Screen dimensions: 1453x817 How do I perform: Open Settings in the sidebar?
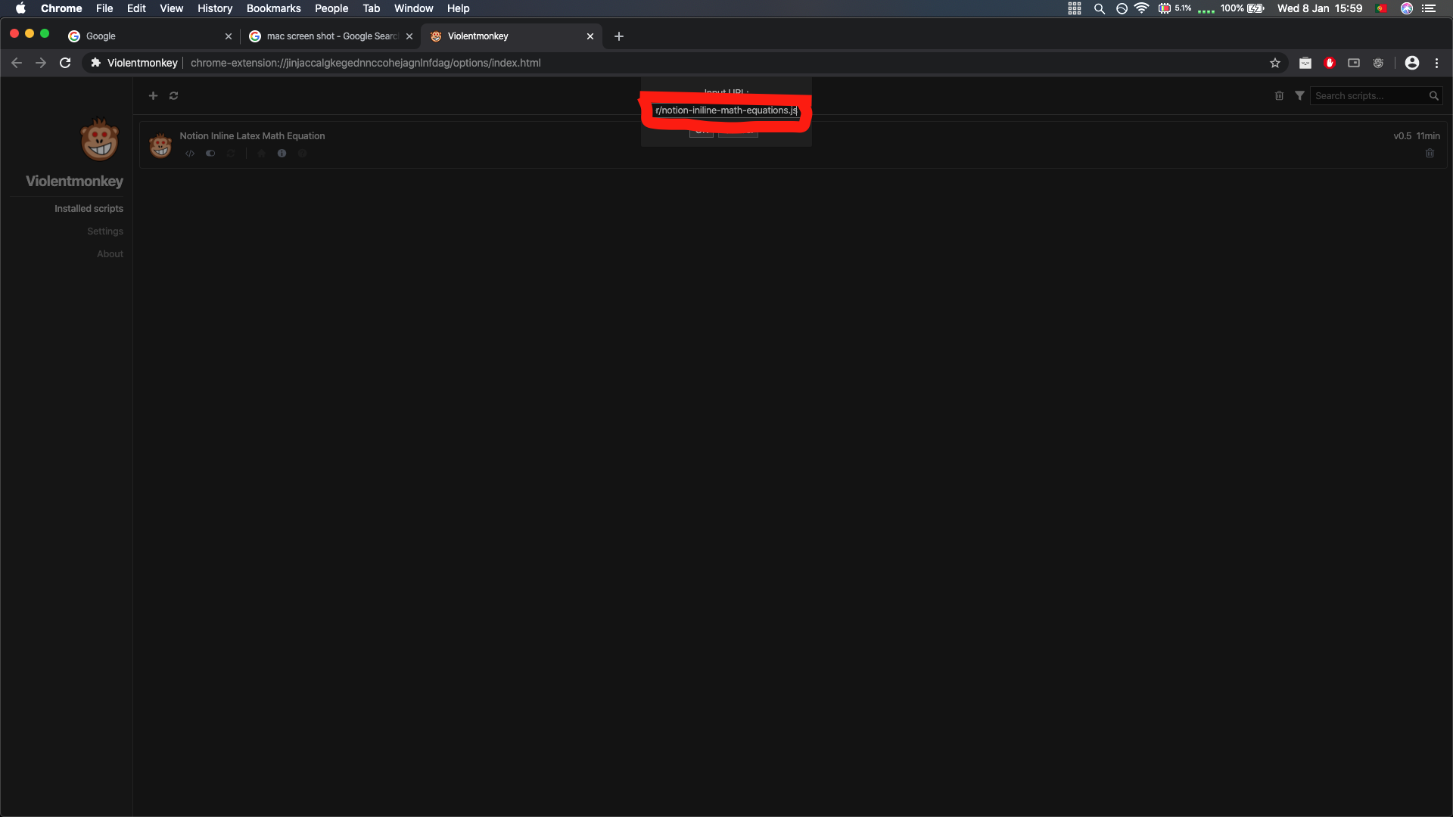click(104, 231)
